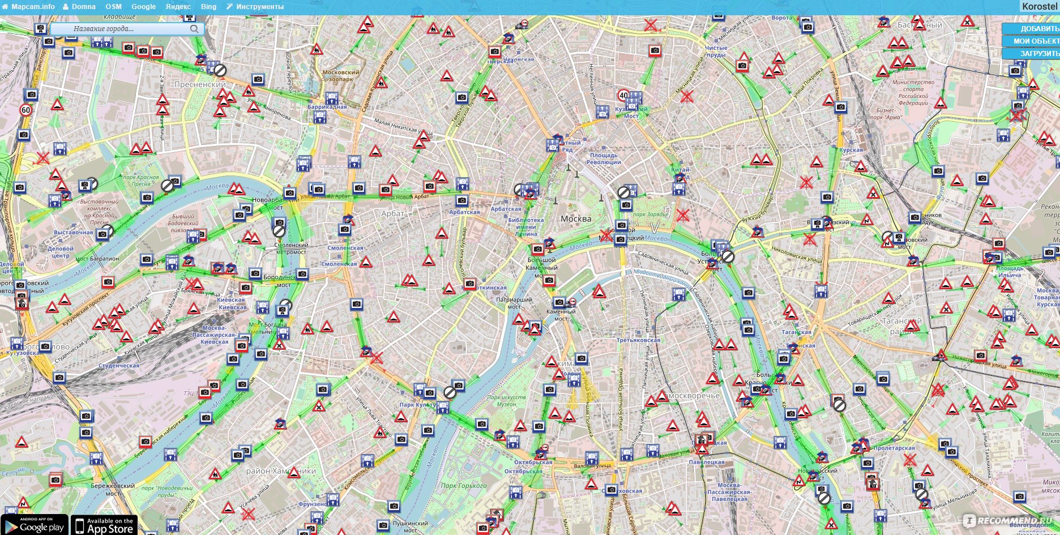Click the Таганский район label
This screenshot has height=535, width=1060.
click(x=901, y=326)
